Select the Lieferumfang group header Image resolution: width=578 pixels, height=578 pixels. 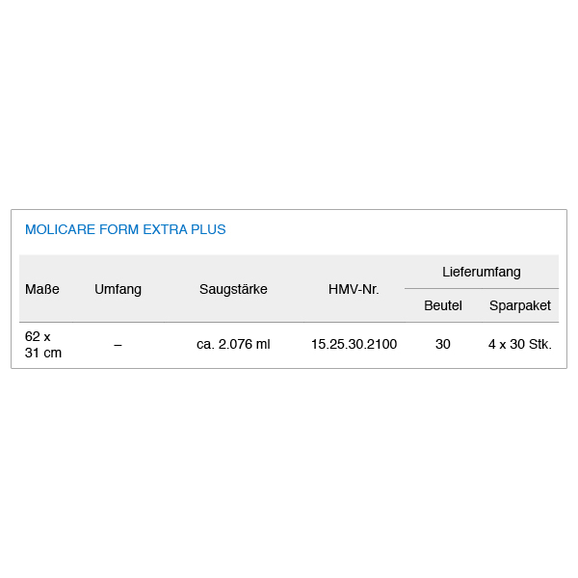(x=482, y=272)
